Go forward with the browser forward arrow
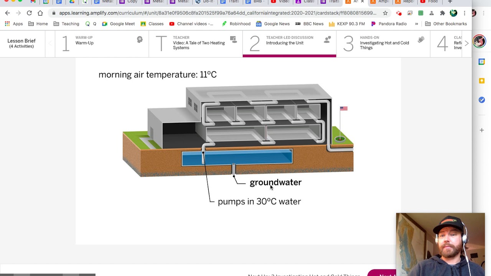 pos(18,13)
